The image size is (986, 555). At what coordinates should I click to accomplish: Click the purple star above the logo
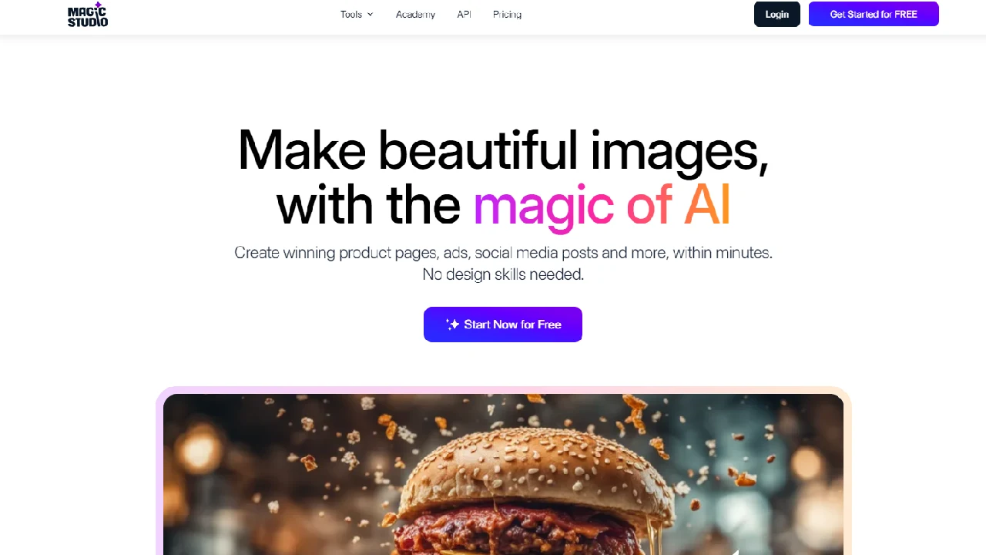pyautogui.click(x=98, y=5)
